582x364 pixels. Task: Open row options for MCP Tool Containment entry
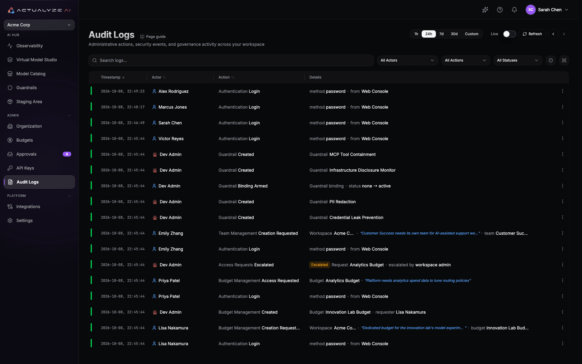[563, 154]
